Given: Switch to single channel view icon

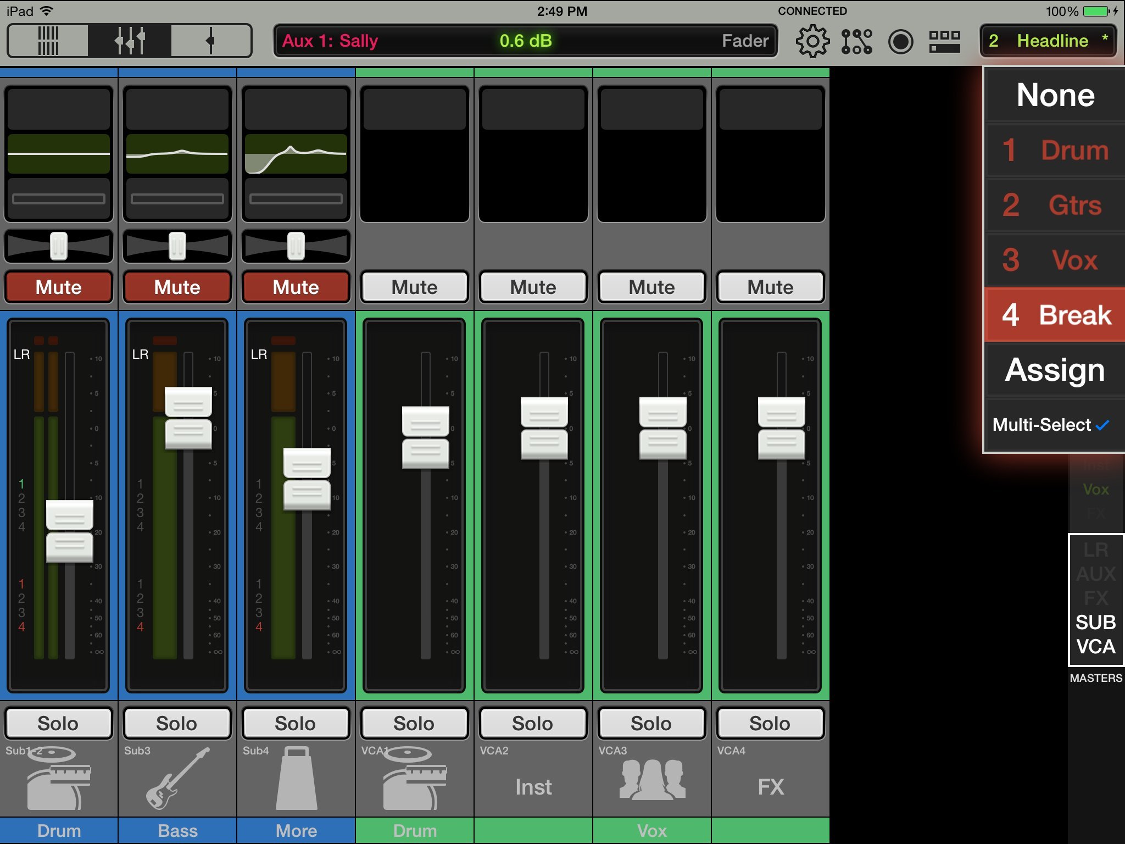Looking at the screenshot, I should coord(210,41).
